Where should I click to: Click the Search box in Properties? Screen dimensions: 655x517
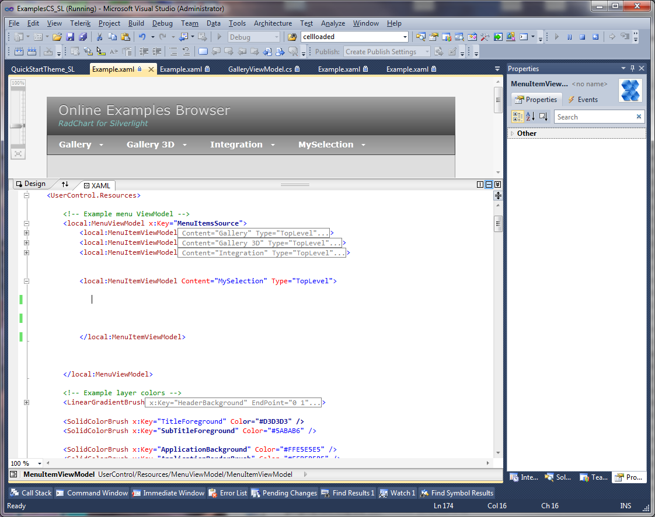[595, 117]
